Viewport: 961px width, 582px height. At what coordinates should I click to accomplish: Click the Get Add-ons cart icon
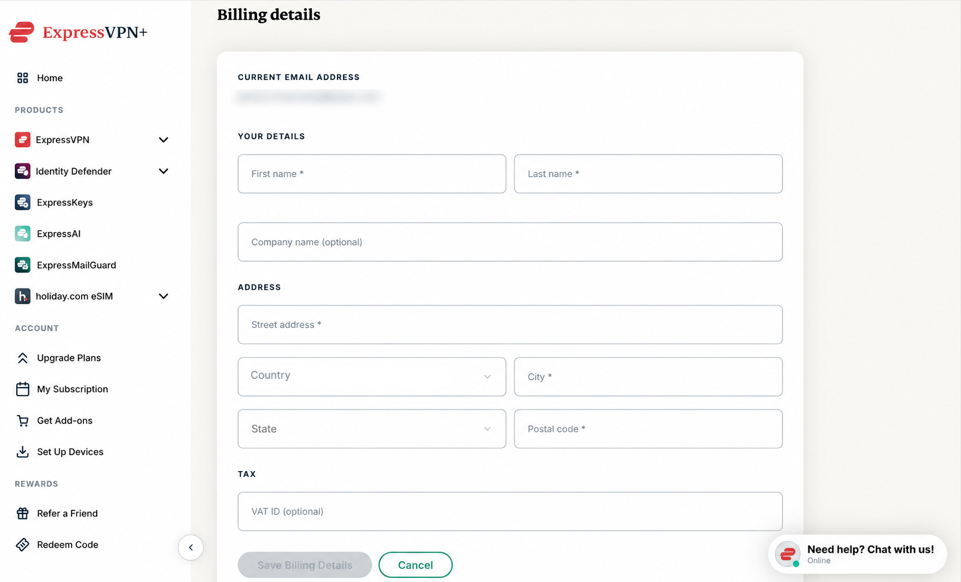pos(23,420)
